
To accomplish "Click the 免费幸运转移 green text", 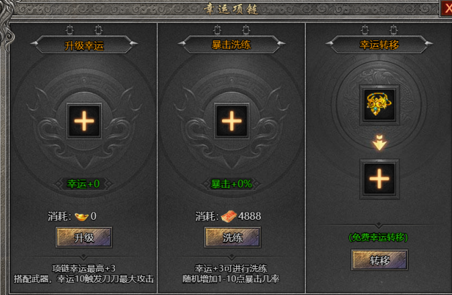I will pyautogui.click(x=378, y=237).
